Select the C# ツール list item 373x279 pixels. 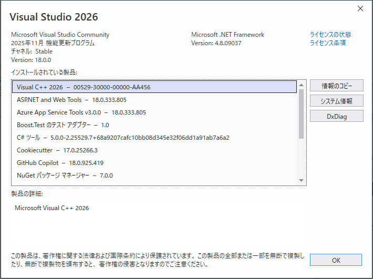(x=123, y=138)
